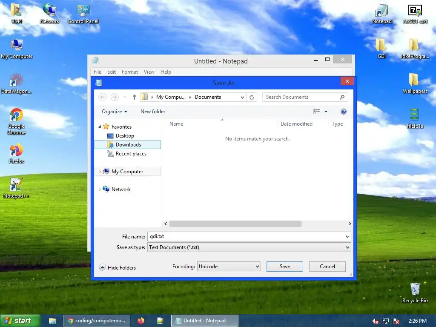Refresh the Documents folder view
This screenshot has width=436, height=327.
252,97
